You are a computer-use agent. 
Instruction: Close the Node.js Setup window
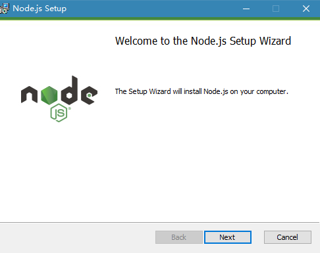point(306,9)
